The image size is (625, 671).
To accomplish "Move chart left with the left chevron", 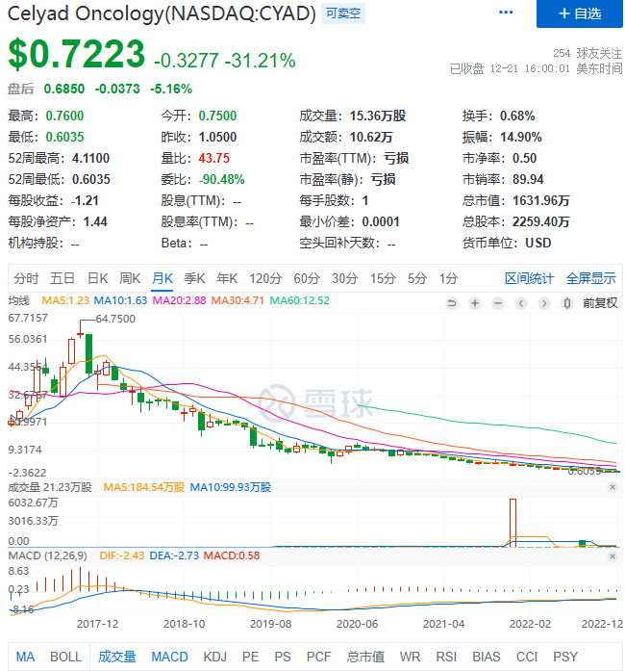I will 521,303.
